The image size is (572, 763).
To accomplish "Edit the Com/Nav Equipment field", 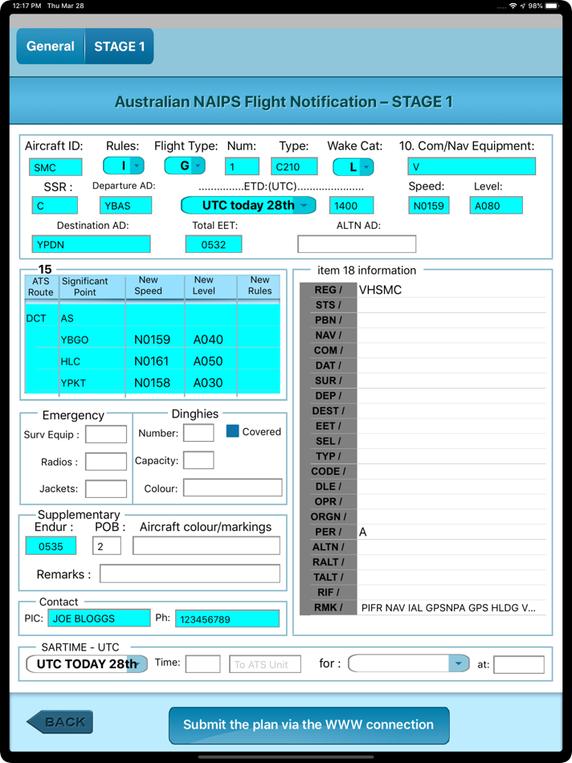I will point(472,166).
